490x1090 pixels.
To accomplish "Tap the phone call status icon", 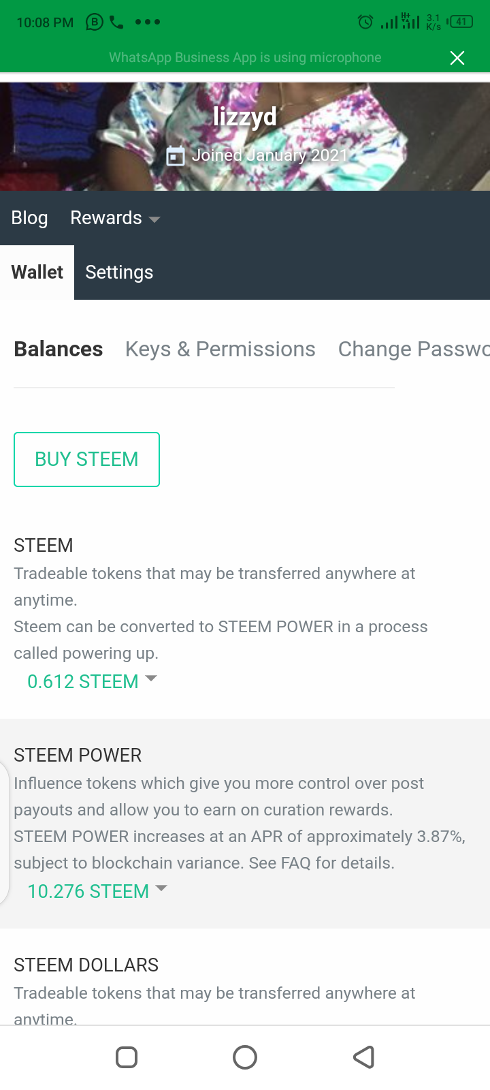I will pos(117,22).
